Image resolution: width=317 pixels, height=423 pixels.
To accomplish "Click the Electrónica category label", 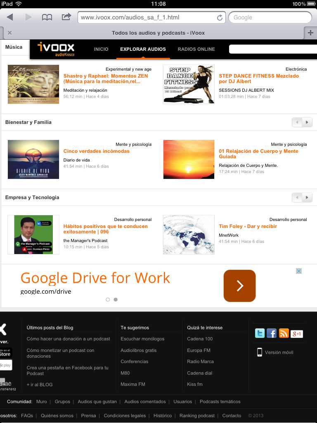I will click(296, 69).
